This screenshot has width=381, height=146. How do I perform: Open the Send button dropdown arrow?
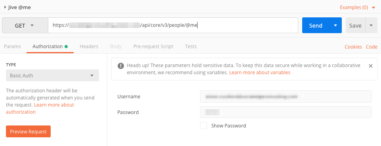tap(335, 25)
